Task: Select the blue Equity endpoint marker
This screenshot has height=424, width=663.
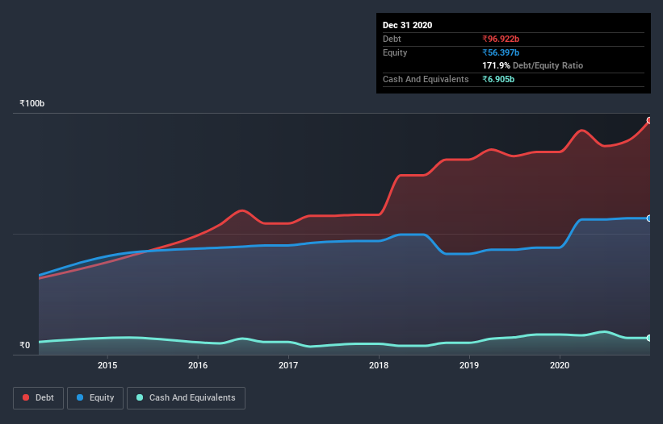Action: coord(649,218)
